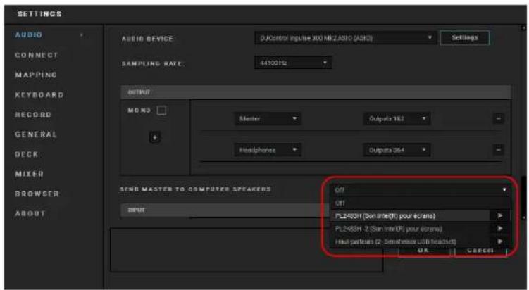The height and width of the screenshot is (290, 529).
Task: Click the Send Master to Computer Speakers label
Action: point(195,189)
